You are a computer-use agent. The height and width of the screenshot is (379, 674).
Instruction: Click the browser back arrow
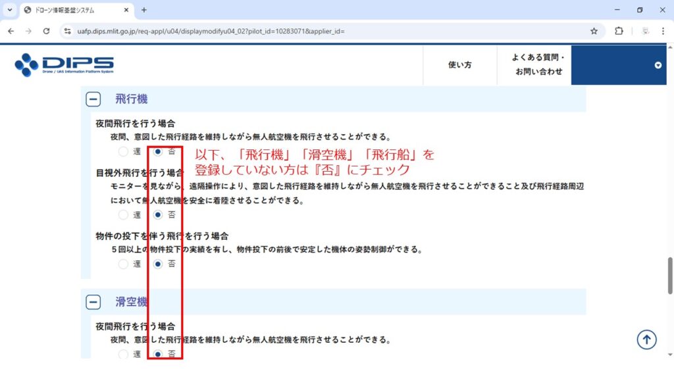click(x=11, y=31)
